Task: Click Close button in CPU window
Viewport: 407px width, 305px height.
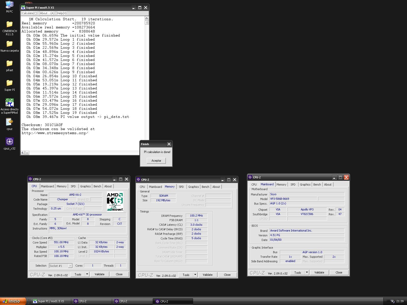Action: click(119, 274)
